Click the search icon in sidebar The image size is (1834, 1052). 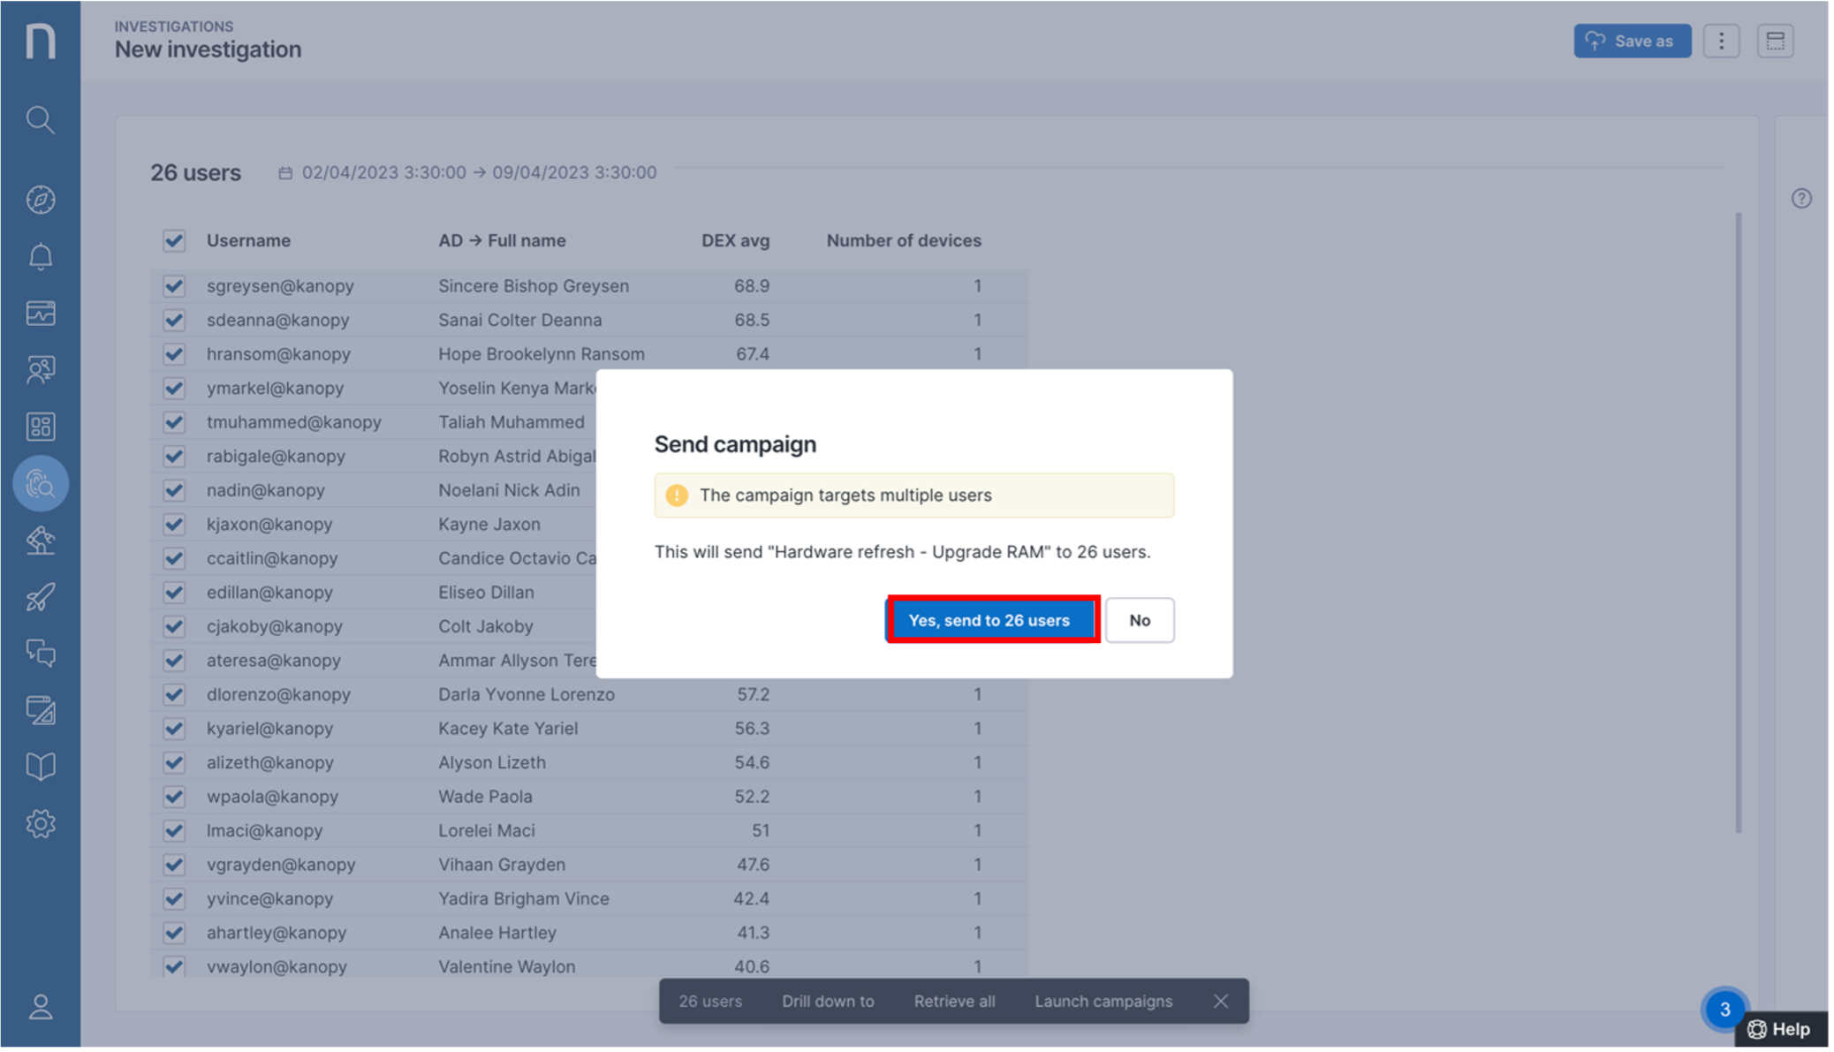pyautogui.click(x=40, y=119)
